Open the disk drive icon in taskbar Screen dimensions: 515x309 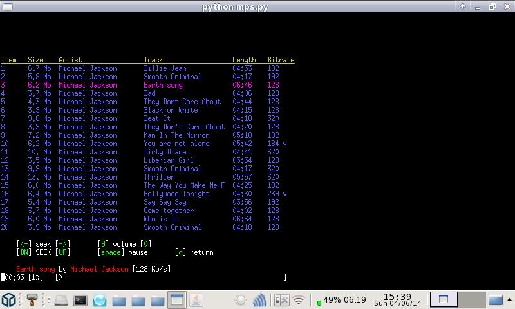(x=61, y=300)
